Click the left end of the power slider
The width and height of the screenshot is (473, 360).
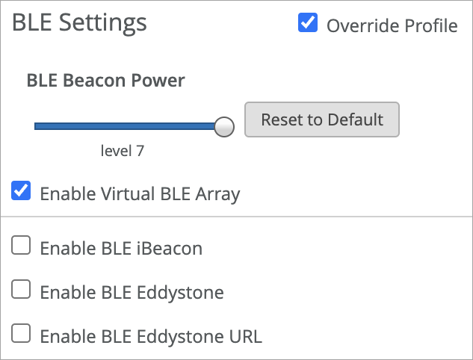point(37,126)
